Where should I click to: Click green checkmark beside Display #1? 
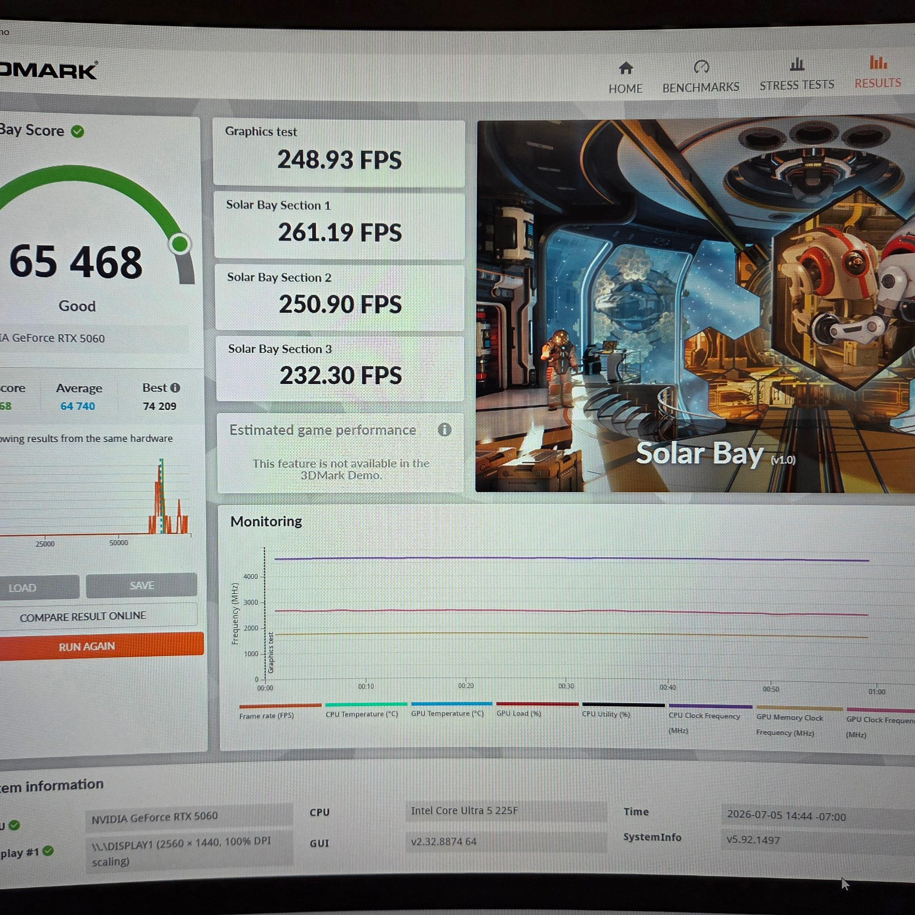pyautogui.click(x=48, y=851)
